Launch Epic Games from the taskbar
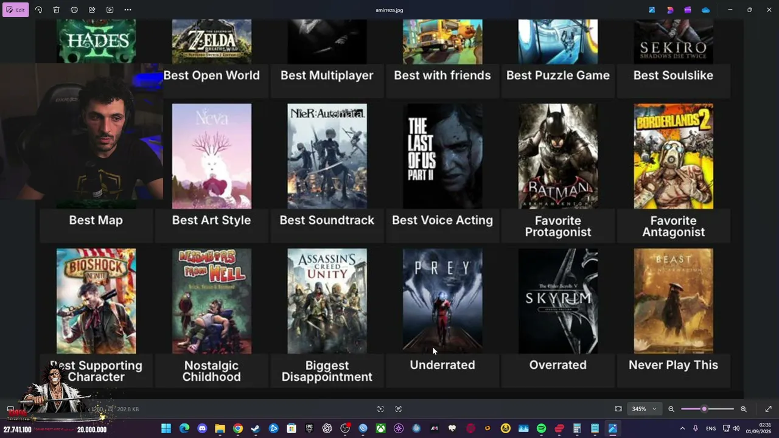The height and width of the screenshot is (438, 779). (x=309, y=428)
